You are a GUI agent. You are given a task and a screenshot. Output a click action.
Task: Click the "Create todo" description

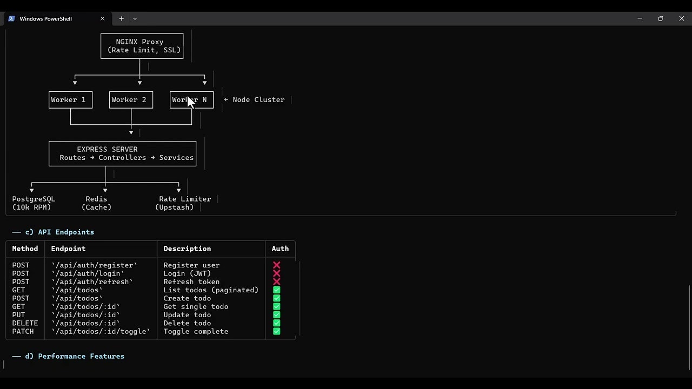coord(187,298)
